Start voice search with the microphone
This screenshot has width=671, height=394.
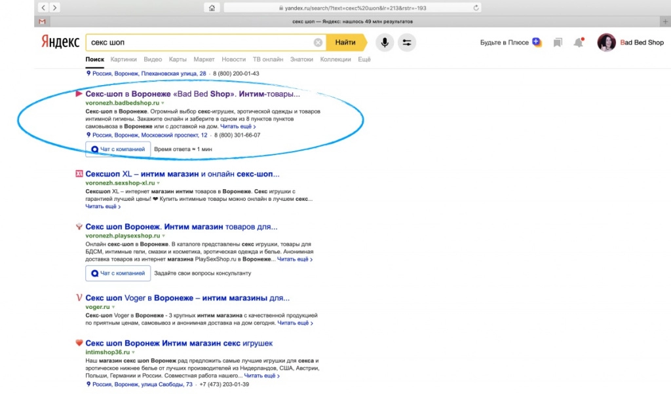pos(385,43)
